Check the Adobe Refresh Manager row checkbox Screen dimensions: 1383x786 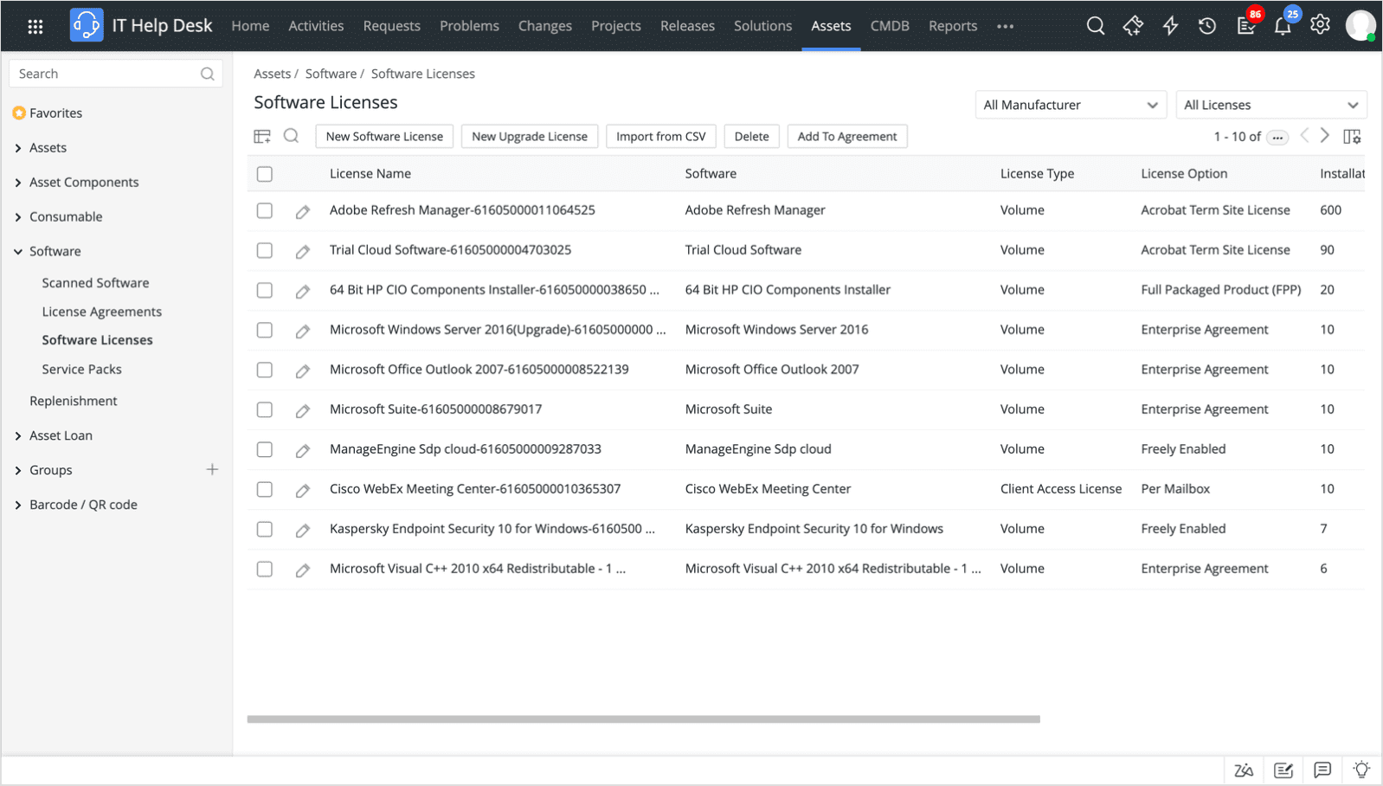pos(265,210)
